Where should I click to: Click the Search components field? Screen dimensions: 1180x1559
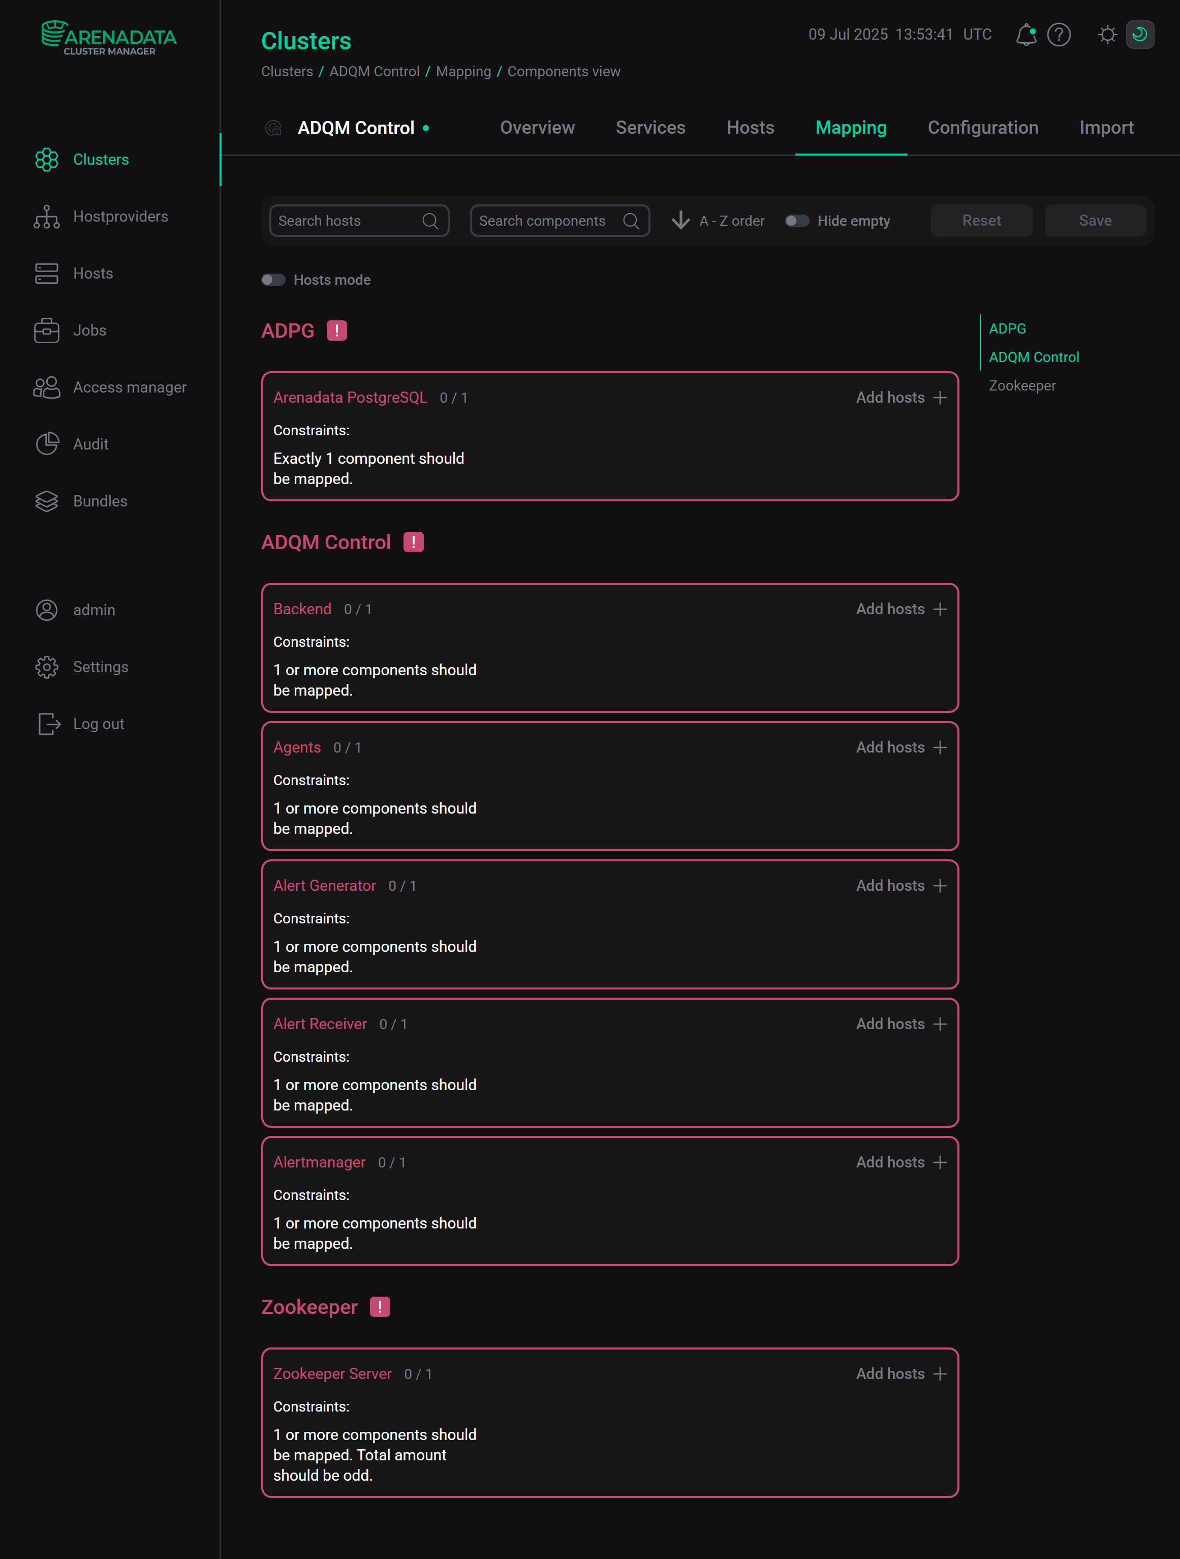point(549,221)
